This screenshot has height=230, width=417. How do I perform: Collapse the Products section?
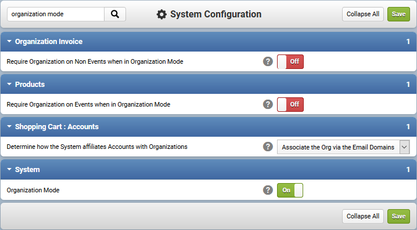(x=9, y=84)
